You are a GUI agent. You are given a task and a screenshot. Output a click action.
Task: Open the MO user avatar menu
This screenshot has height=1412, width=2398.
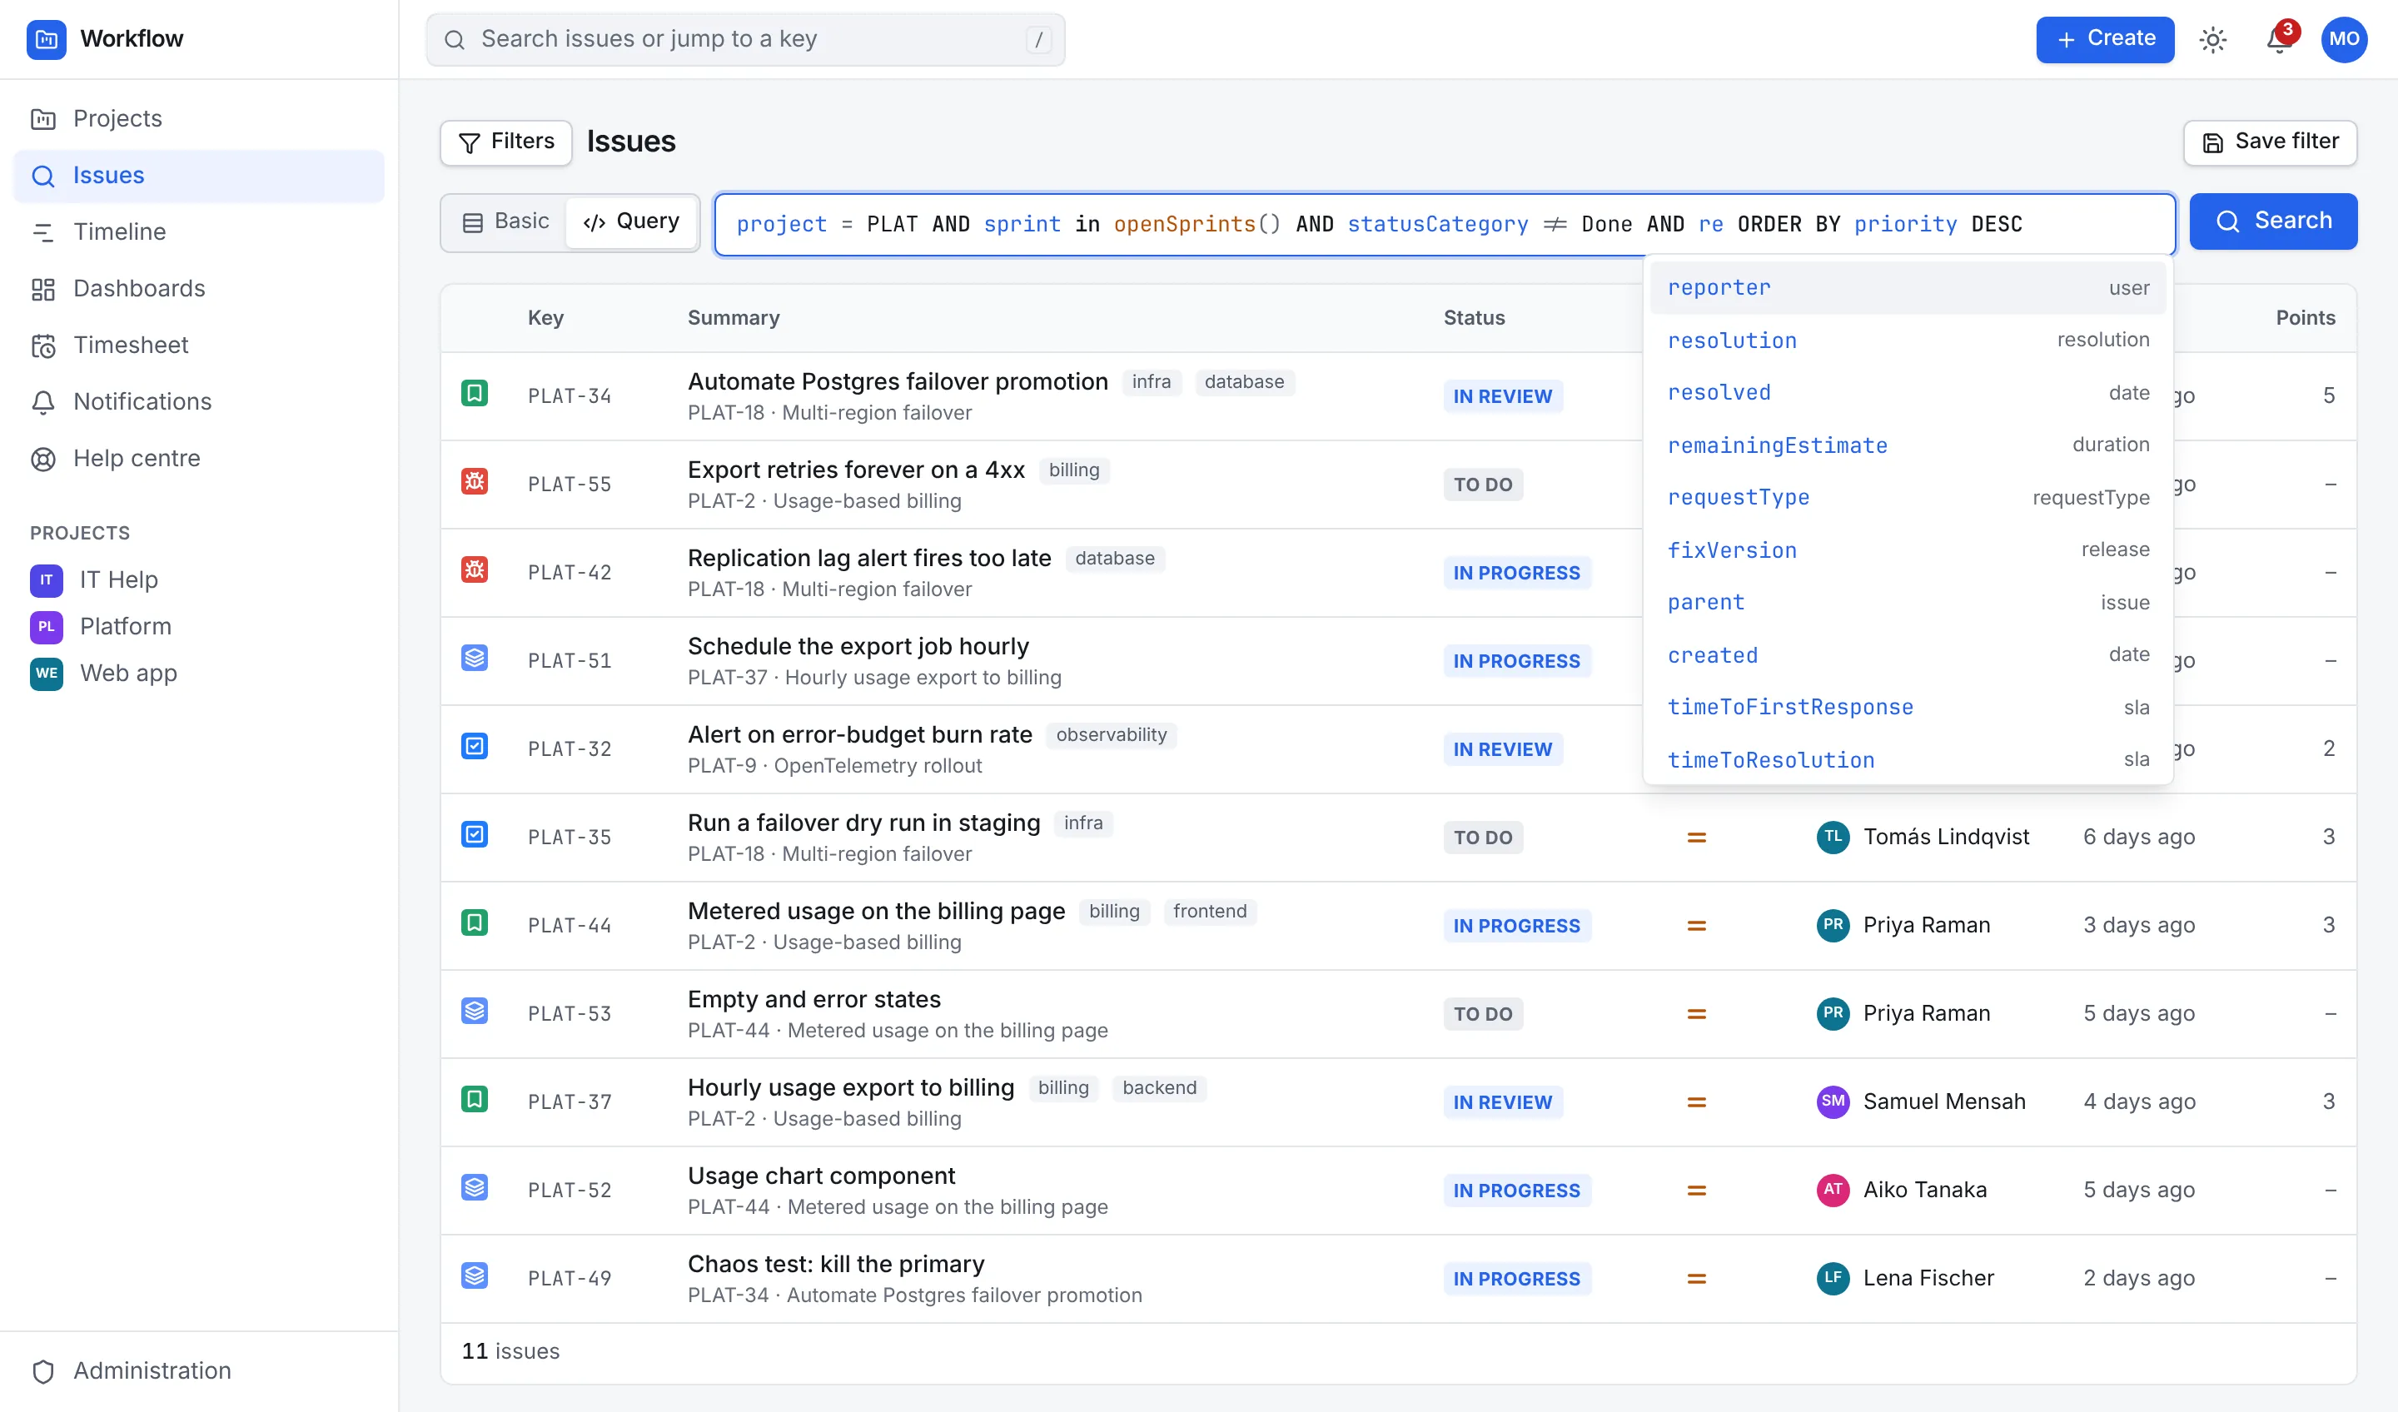pos(2344,39)
